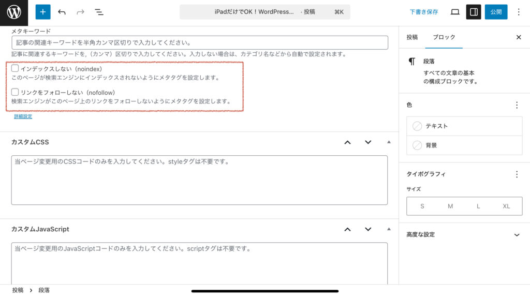Enable the nofollow checkbox
The height and width of the screenshot is (296, 530).
click(15, 92)
